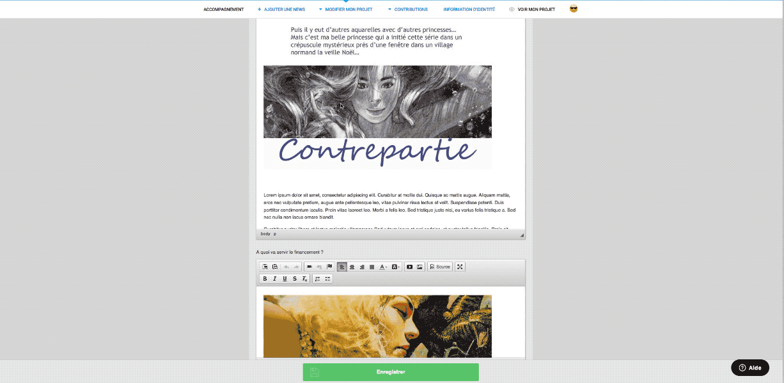Click the paste as plain text icon
The image size is (784, 383).
(265, 267)
